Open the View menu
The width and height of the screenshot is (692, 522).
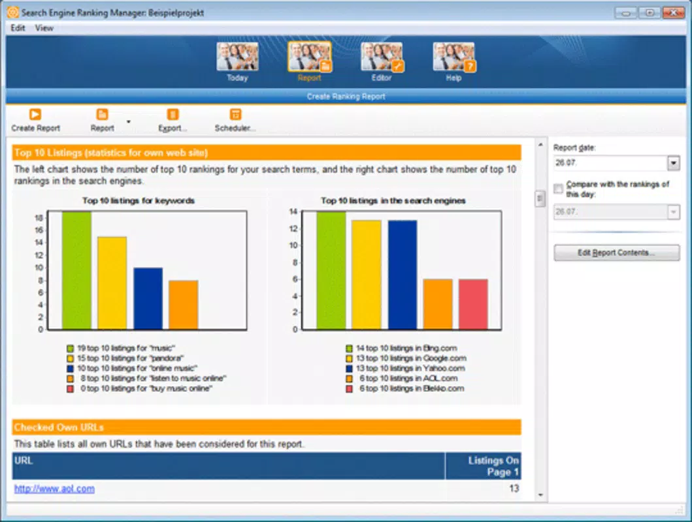click(44, 28)
